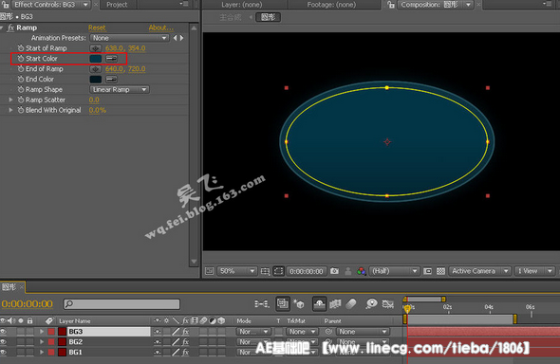Toggle Live Update in timeline toolbar
Screen dimensions: 560x364
[283, 303]
